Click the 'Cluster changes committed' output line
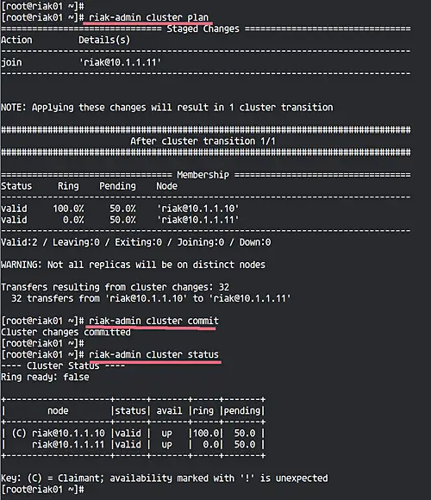The width and height of the screenshot is (431, 500). click(66, 332)
